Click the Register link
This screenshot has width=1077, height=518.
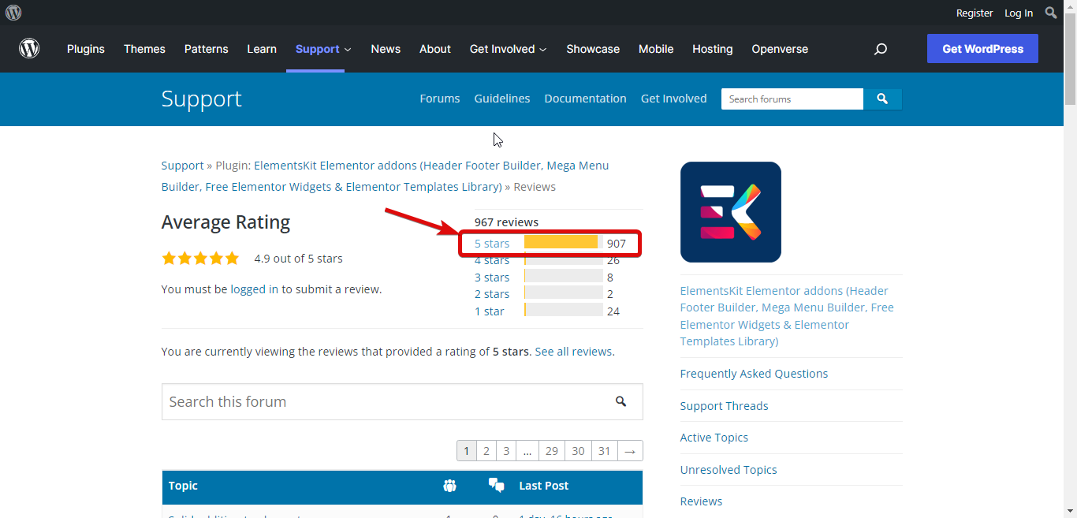pyautogui.click(x=975, y=13)
